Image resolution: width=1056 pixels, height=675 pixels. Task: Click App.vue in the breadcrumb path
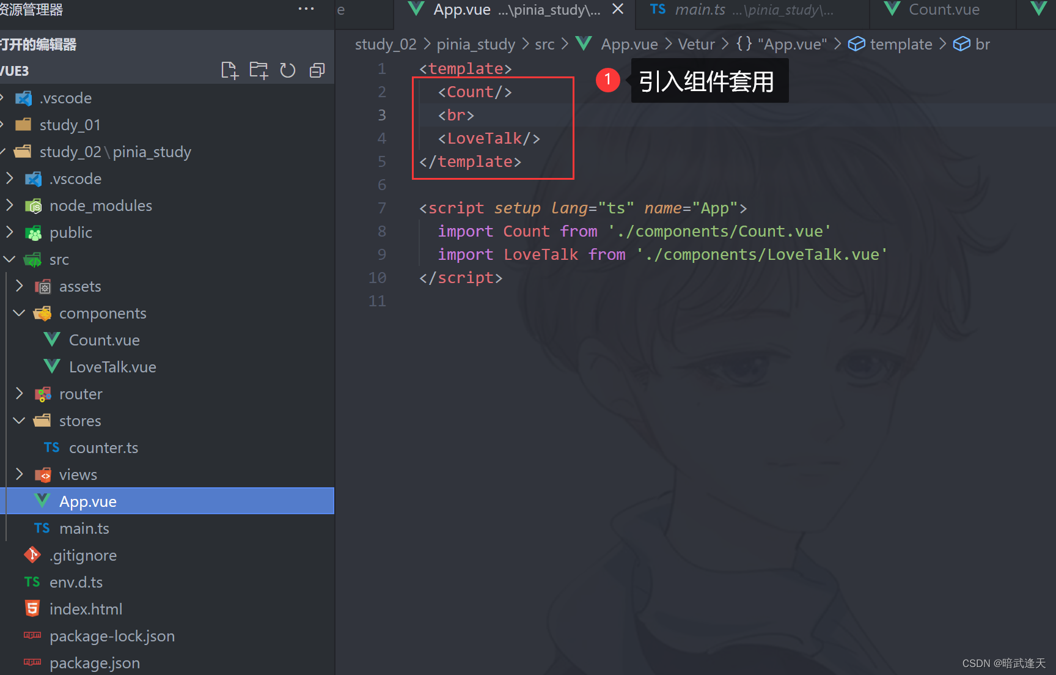[x=629, y=44]
